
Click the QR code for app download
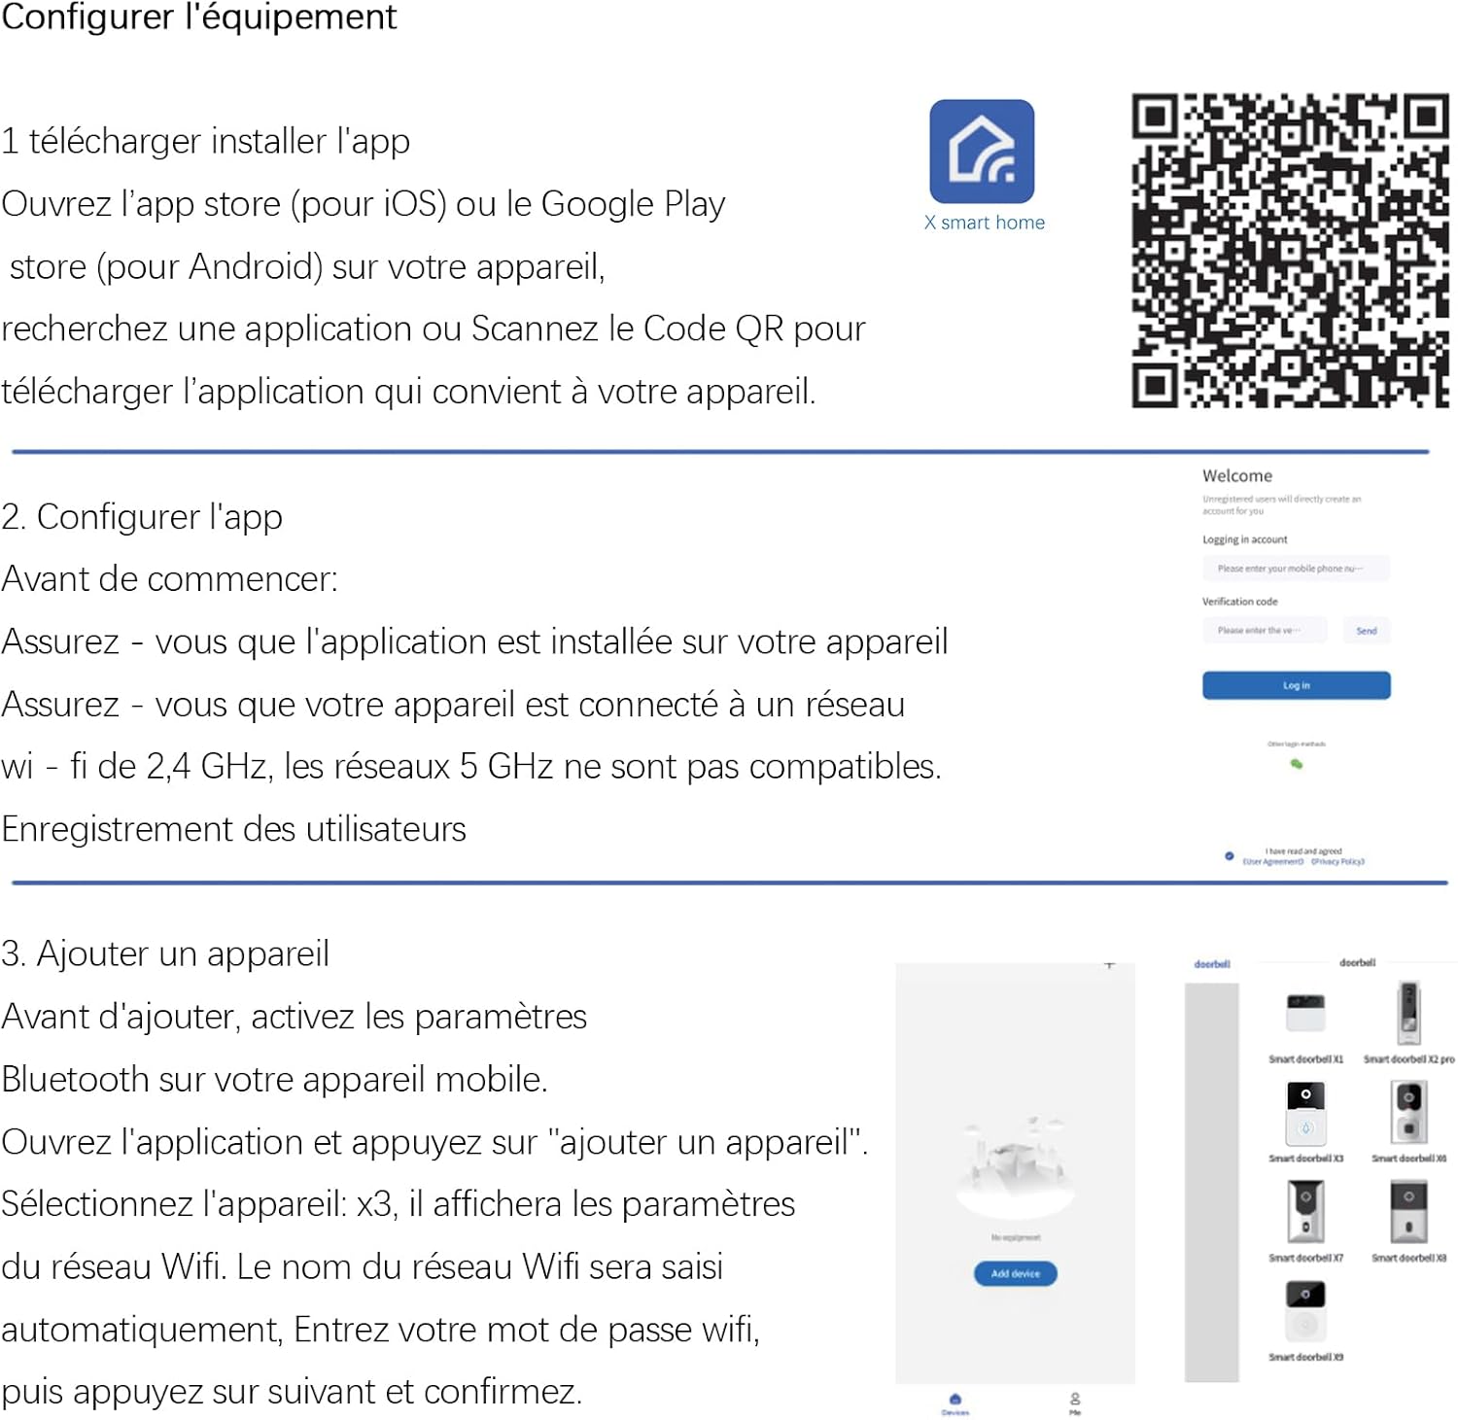[1291, 251]
